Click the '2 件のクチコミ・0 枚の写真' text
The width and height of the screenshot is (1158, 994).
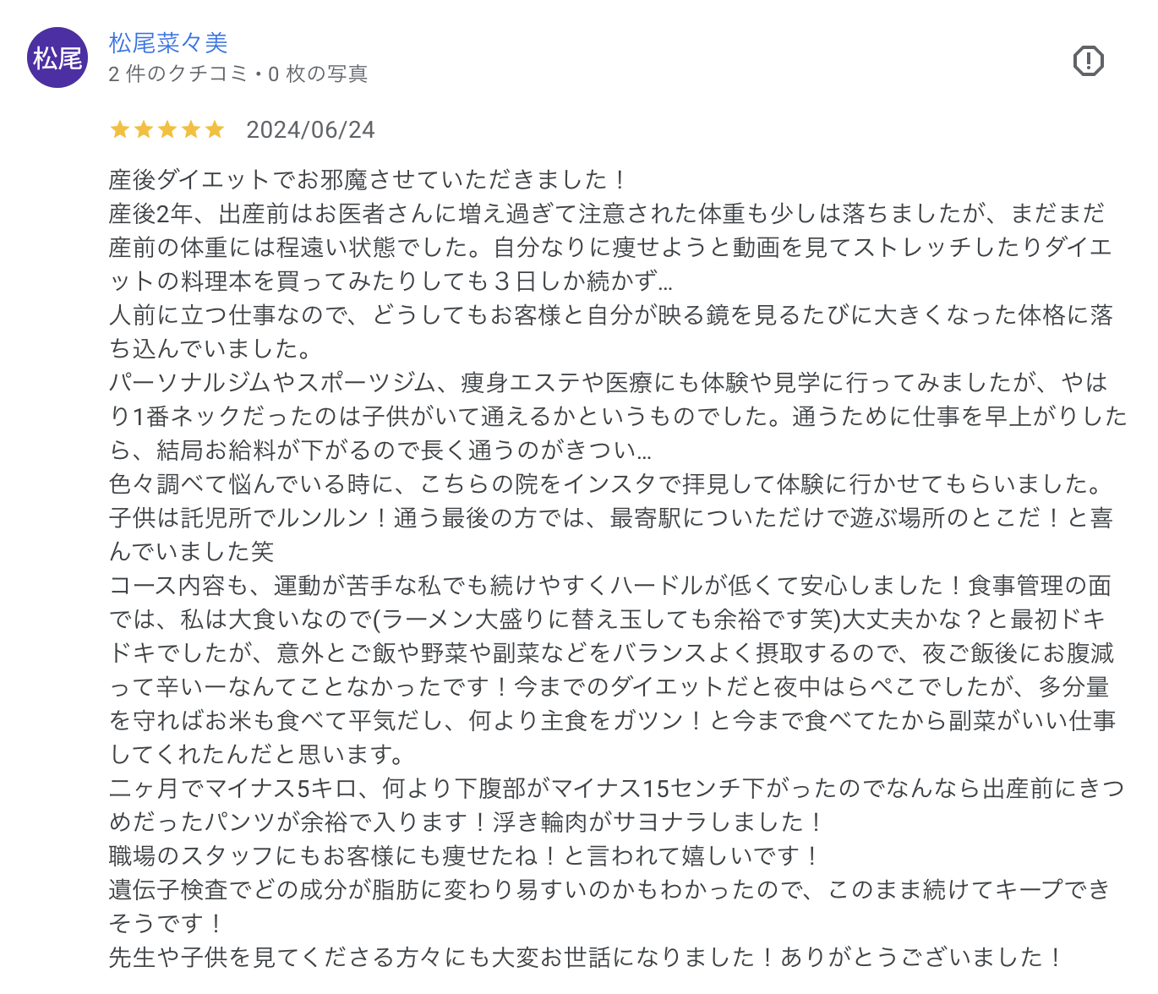click(x=238, y=74)
